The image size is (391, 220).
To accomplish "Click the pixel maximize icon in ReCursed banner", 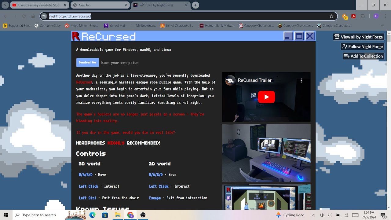I will (299, 36).
